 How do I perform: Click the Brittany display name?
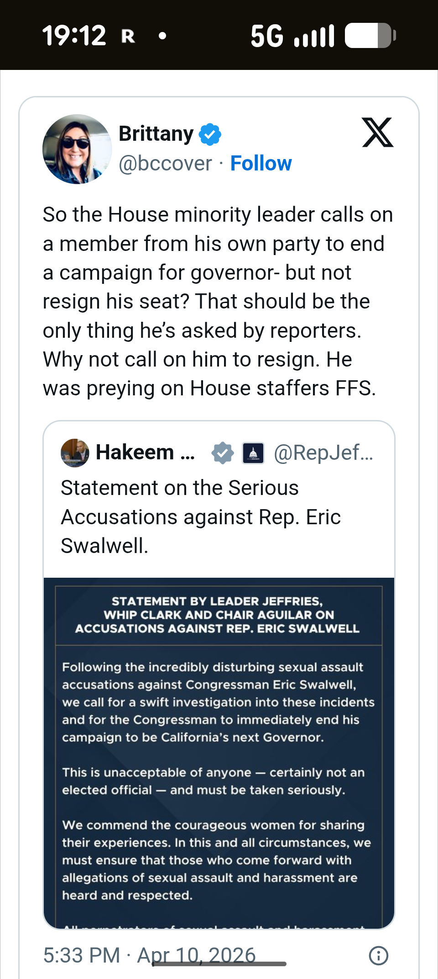(x=156, y=134)
